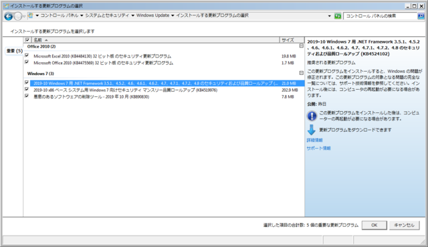Click the greyed forward navigation arrow
Viewport: 428px width, 247px height.
18,16
